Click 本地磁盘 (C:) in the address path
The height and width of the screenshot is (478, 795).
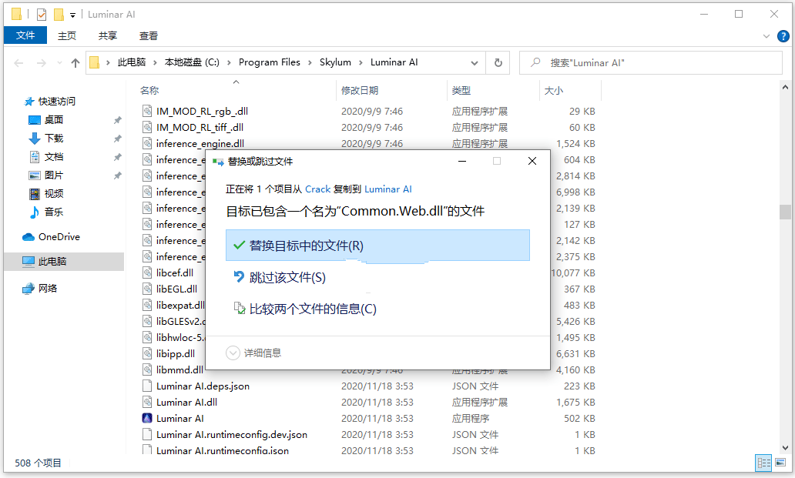click(192, 62)
